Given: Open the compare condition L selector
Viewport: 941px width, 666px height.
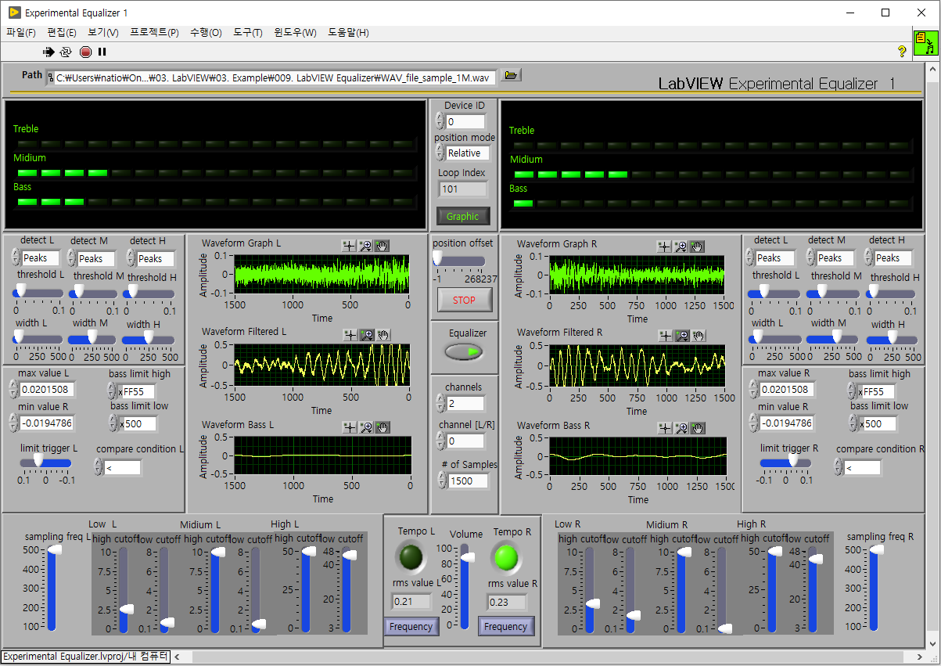Looking at the screenshot, I should (x=122, y=467).
